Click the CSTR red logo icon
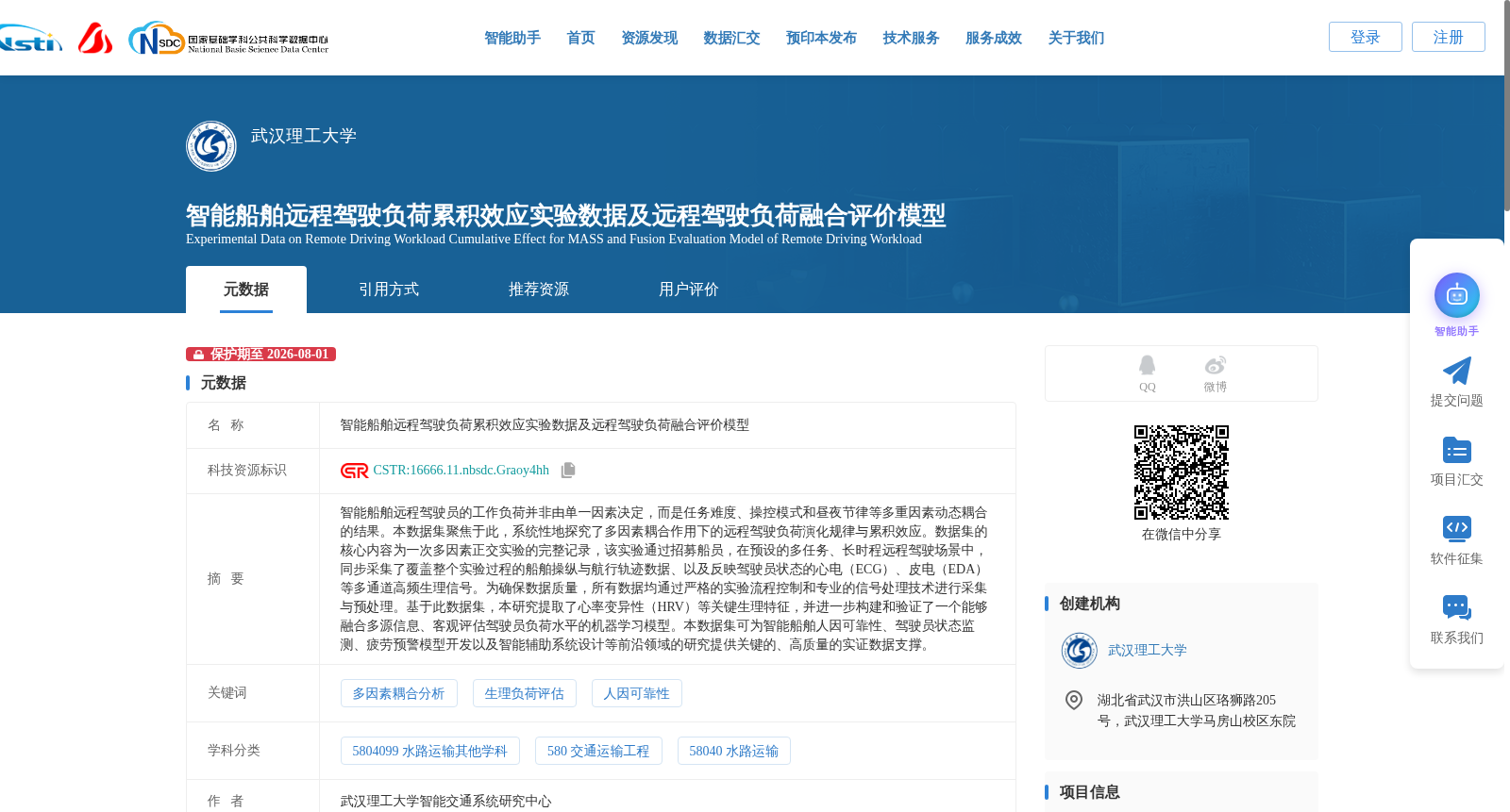This screenshot has width=1510, height=812. (354, 471)
